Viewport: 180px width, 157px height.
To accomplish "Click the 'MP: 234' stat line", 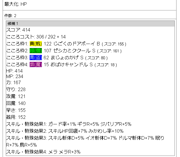I will (15, 76).
